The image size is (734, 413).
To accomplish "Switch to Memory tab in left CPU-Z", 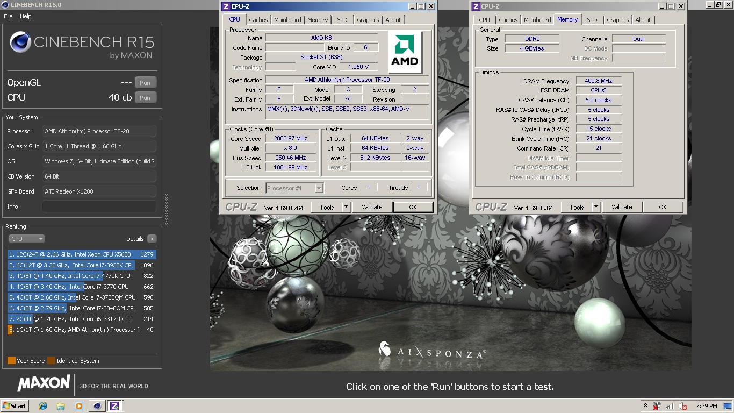I will point(318,20).
